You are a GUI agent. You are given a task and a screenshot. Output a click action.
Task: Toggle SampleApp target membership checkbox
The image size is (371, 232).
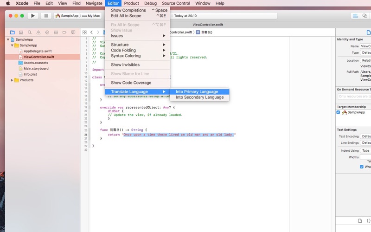pos(338,112)
